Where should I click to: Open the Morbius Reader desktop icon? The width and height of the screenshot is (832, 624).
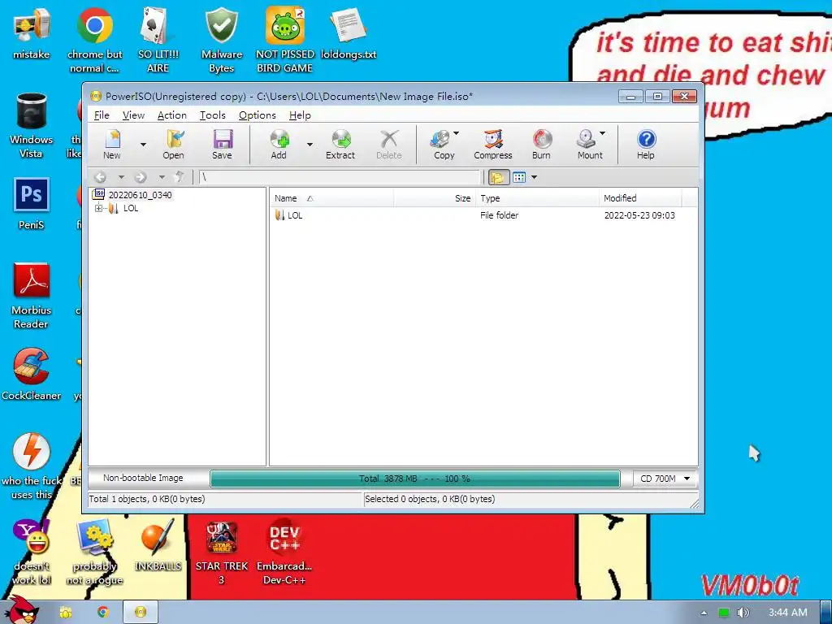tap(32, 296)
